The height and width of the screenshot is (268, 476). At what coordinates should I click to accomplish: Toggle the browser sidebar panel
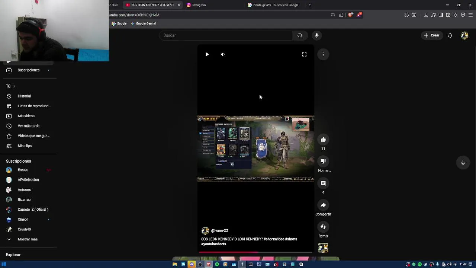(441, 15)
